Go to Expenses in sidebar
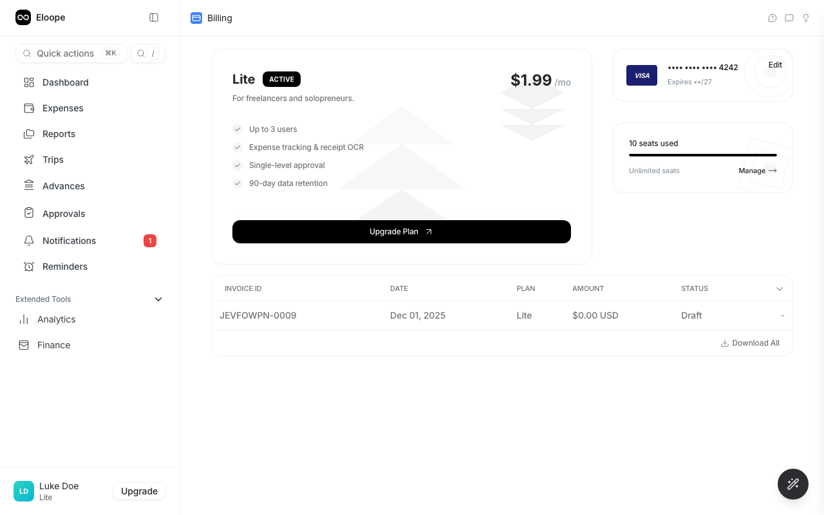This screenshot has height=515, width=824. pos(90,108)
